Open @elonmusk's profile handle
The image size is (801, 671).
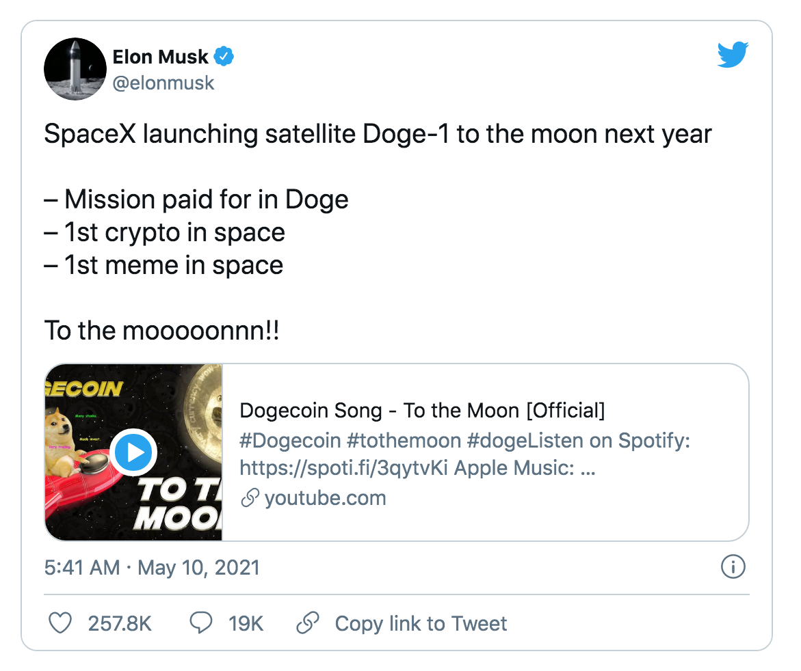[x=164, y=83]
